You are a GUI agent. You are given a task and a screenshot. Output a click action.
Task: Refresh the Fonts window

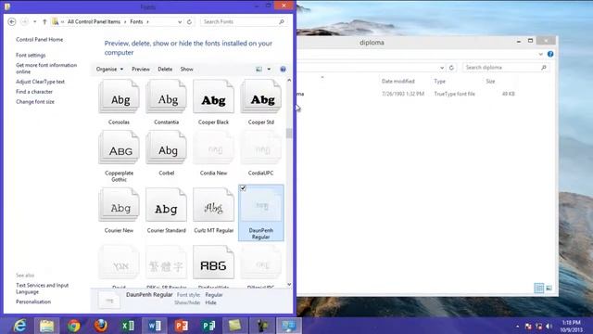click(x=189, y=21)
